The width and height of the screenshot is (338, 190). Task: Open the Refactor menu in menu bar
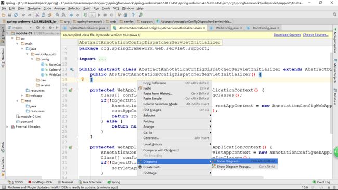pos(74,8)
